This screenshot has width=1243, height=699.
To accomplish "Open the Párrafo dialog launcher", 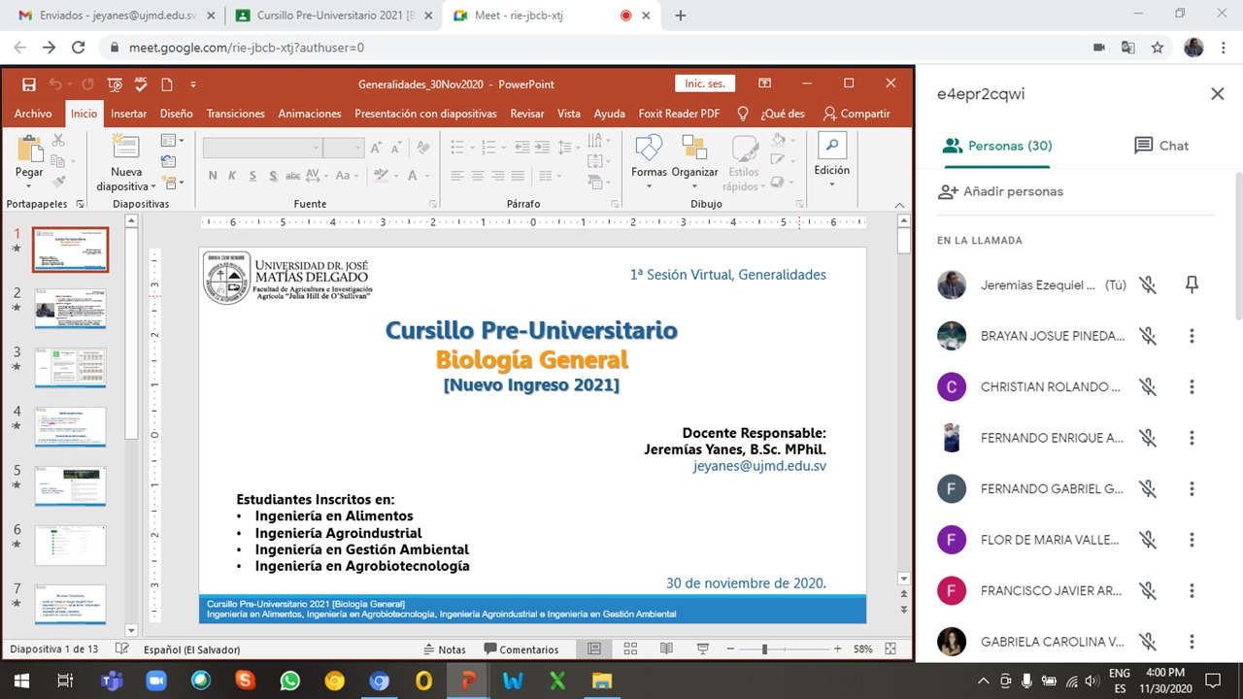I will coord(614,205).
